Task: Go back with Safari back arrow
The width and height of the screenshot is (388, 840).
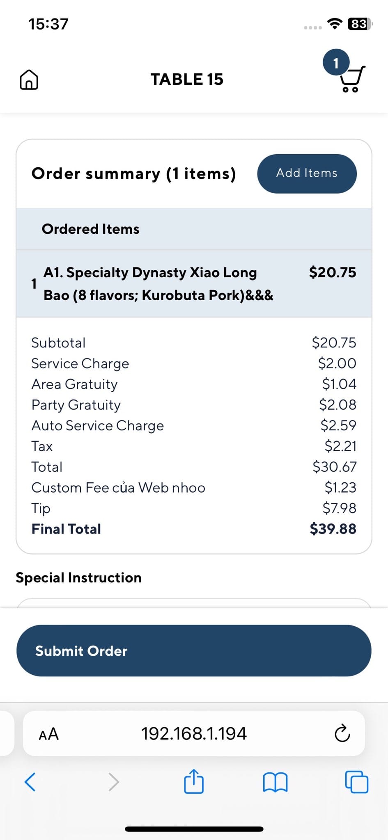Action: tap(30, 782)
